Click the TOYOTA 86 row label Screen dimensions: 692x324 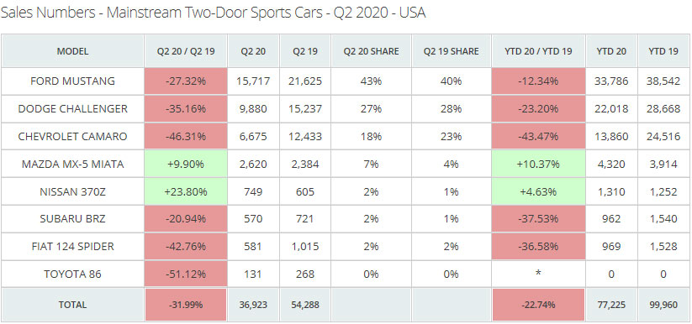(x=72, y=274)
